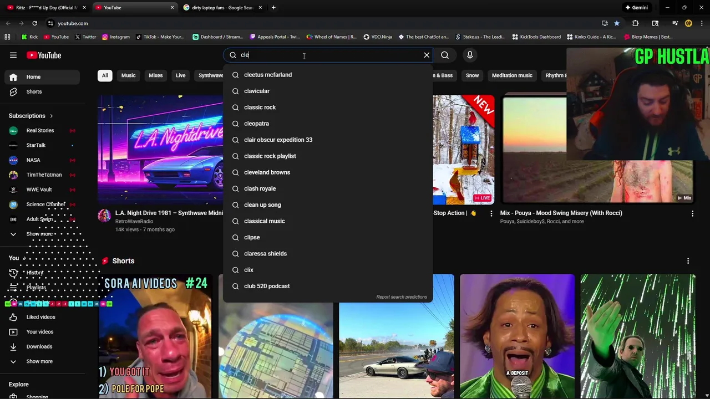Open more options for Stop Action video
This screenshot has width=710, height=399.
pyautogui.click(x=491, y=213)
